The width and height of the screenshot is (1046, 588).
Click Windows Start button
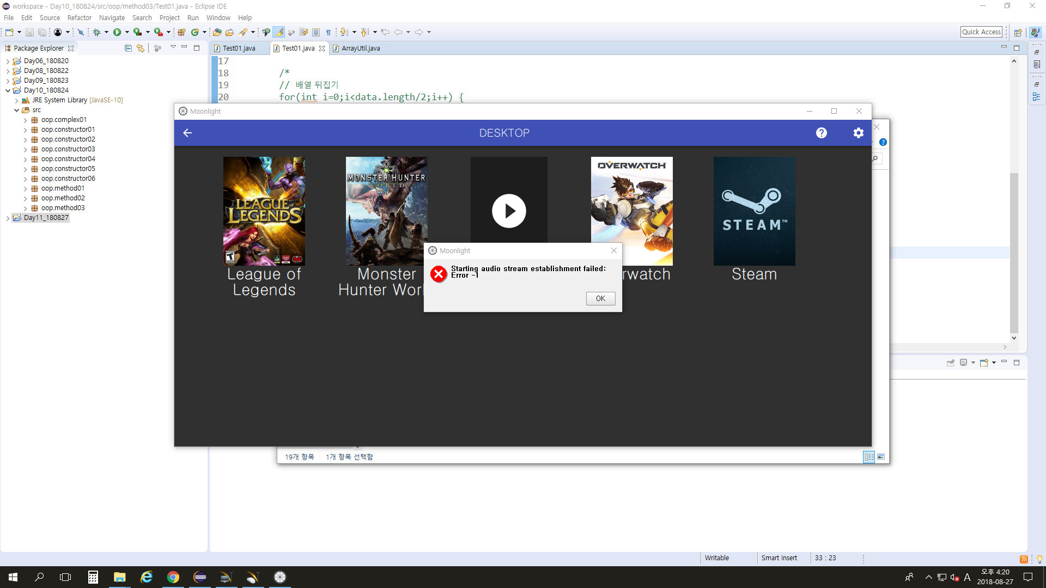tap(13, 577)
